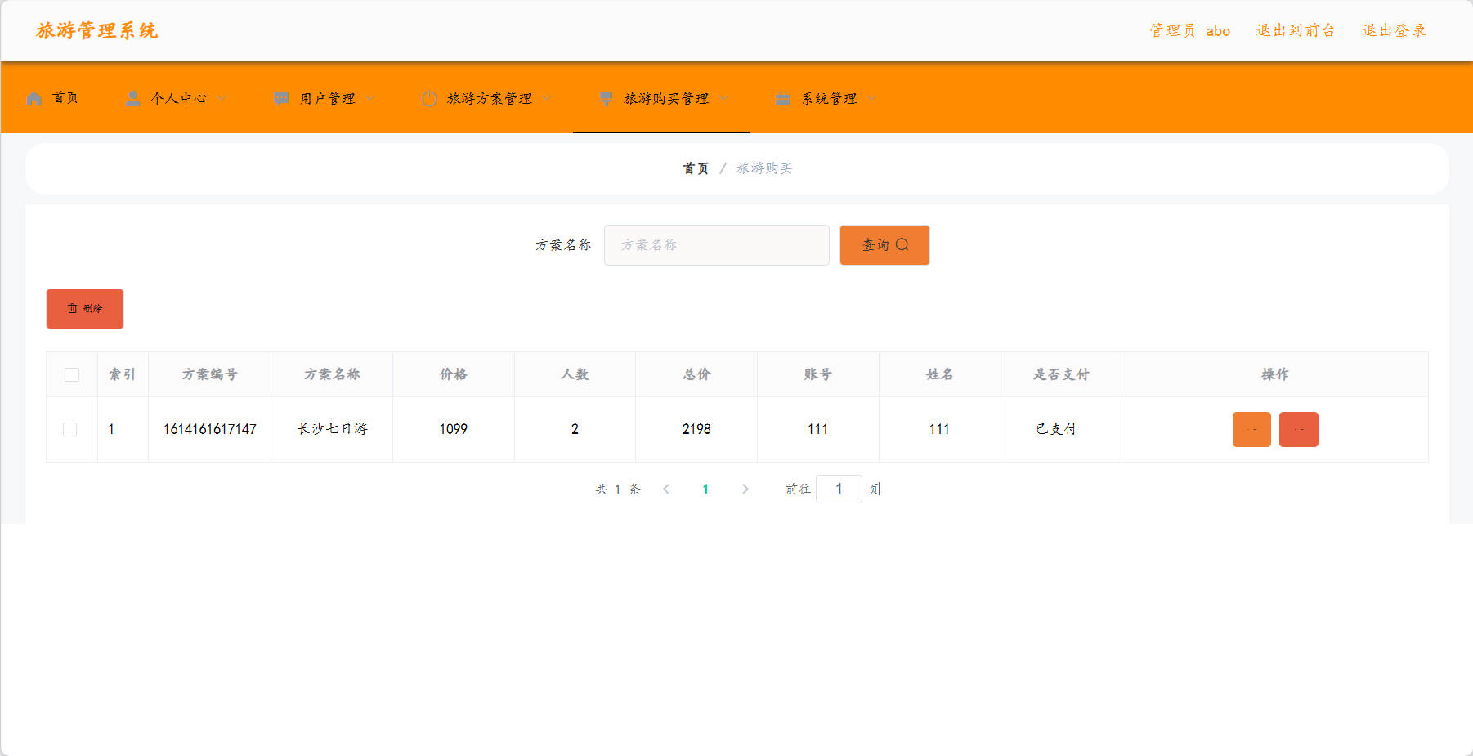The height and width of the screenshot is (756, 1473).
Task: Click 退出登录 to log out
Action: pyautogui.click(x=1394, y=30)
